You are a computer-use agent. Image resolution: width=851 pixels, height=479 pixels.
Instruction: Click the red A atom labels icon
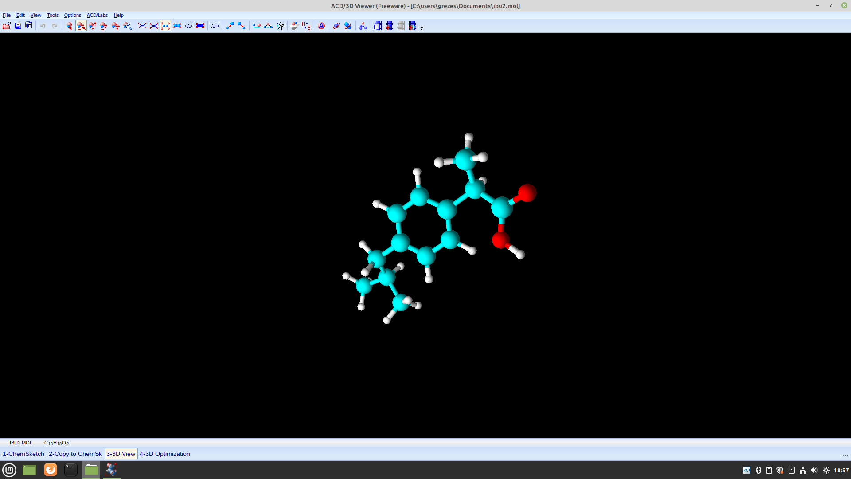(x=322, y=26)
